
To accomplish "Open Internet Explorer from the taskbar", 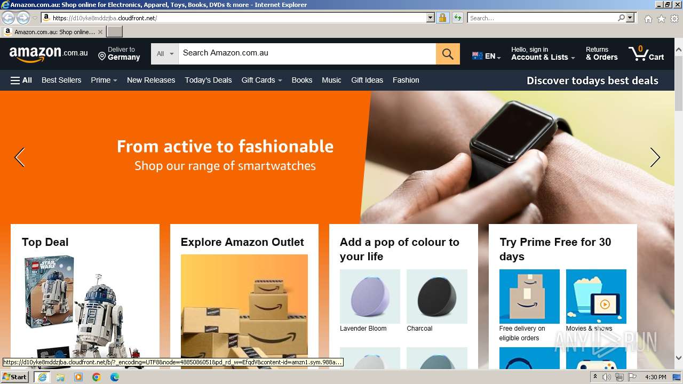I will pyautogui.click(x=42, y=377).
